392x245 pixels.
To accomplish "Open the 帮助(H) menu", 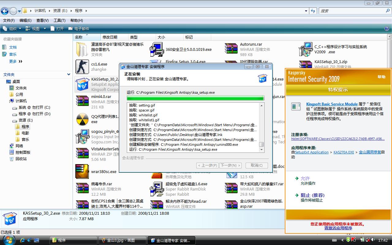I will pos(77,21).
